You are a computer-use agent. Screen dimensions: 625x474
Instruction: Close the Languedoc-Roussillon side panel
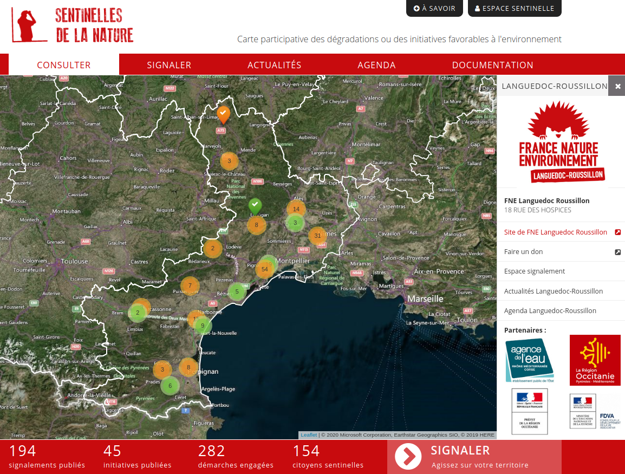tap(617, 86)
